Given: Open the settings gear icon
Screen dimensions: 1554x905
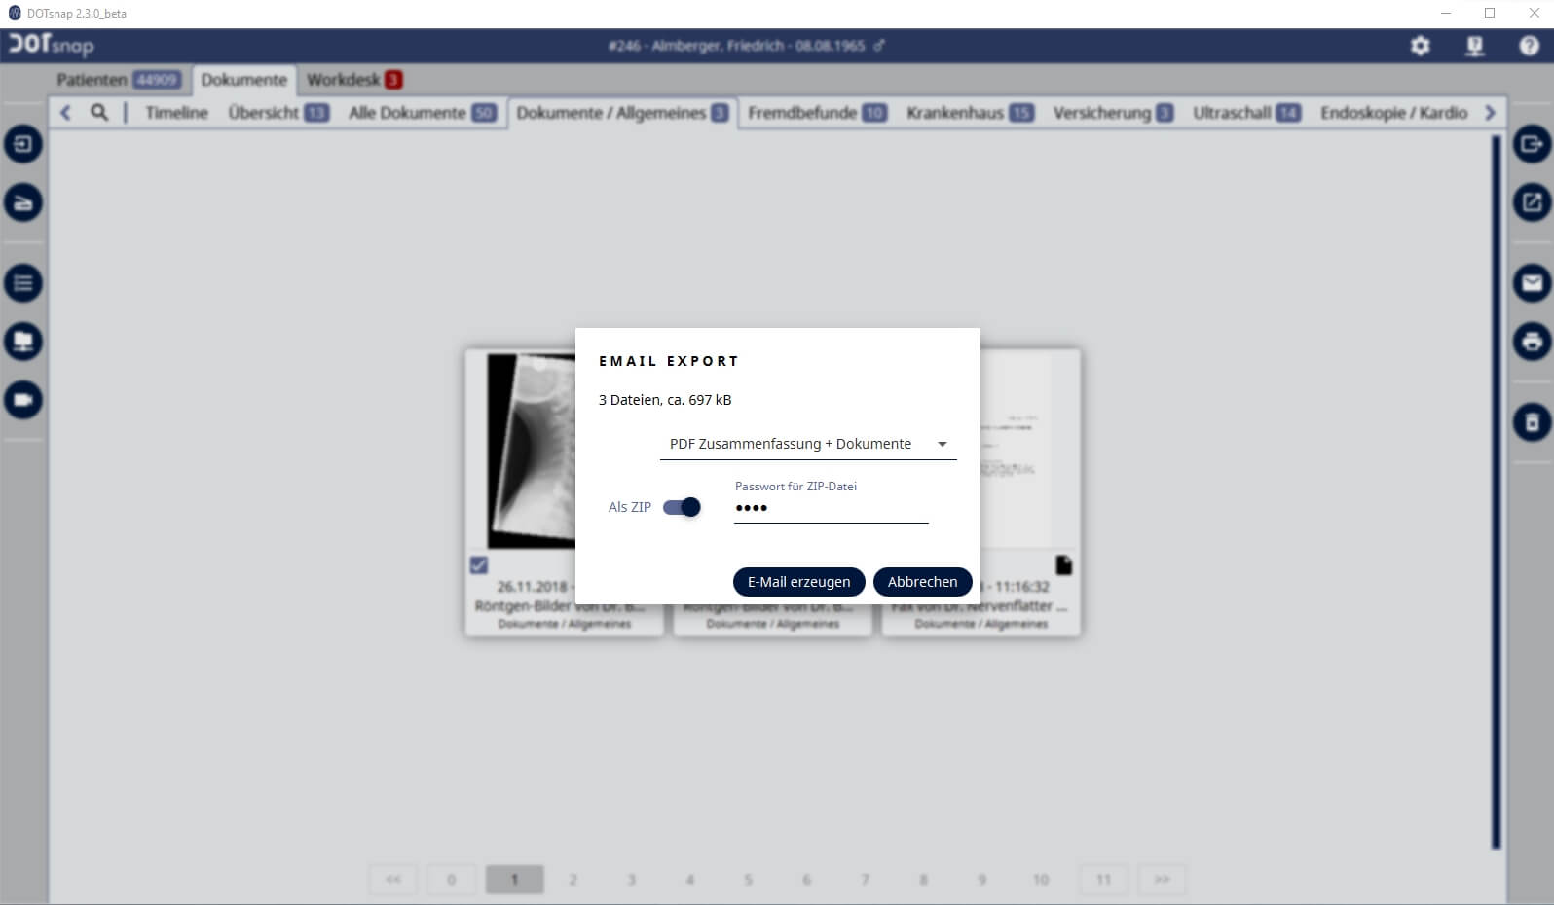Looking at the screenshot, I should tap(1420, 46).
